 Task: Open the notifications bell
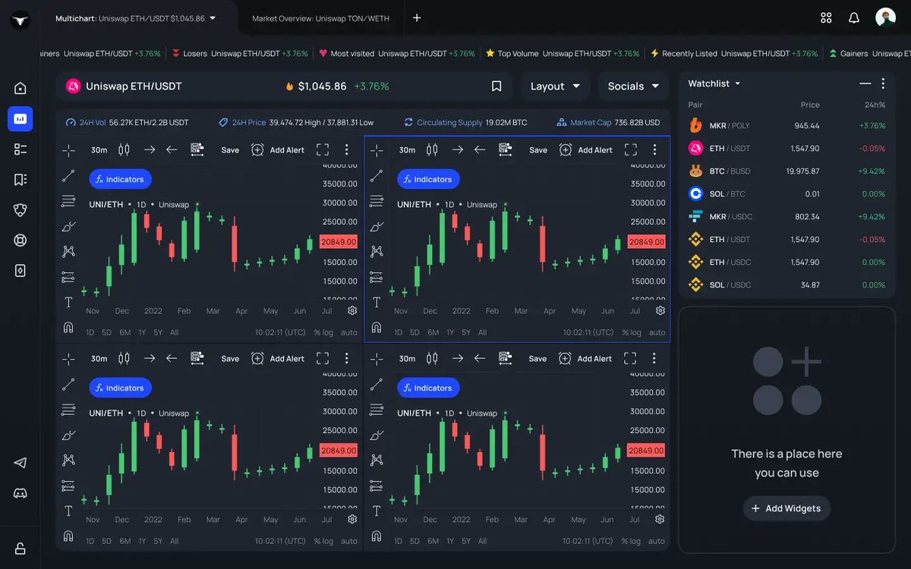pyautogui.click(x=854, y=17)
